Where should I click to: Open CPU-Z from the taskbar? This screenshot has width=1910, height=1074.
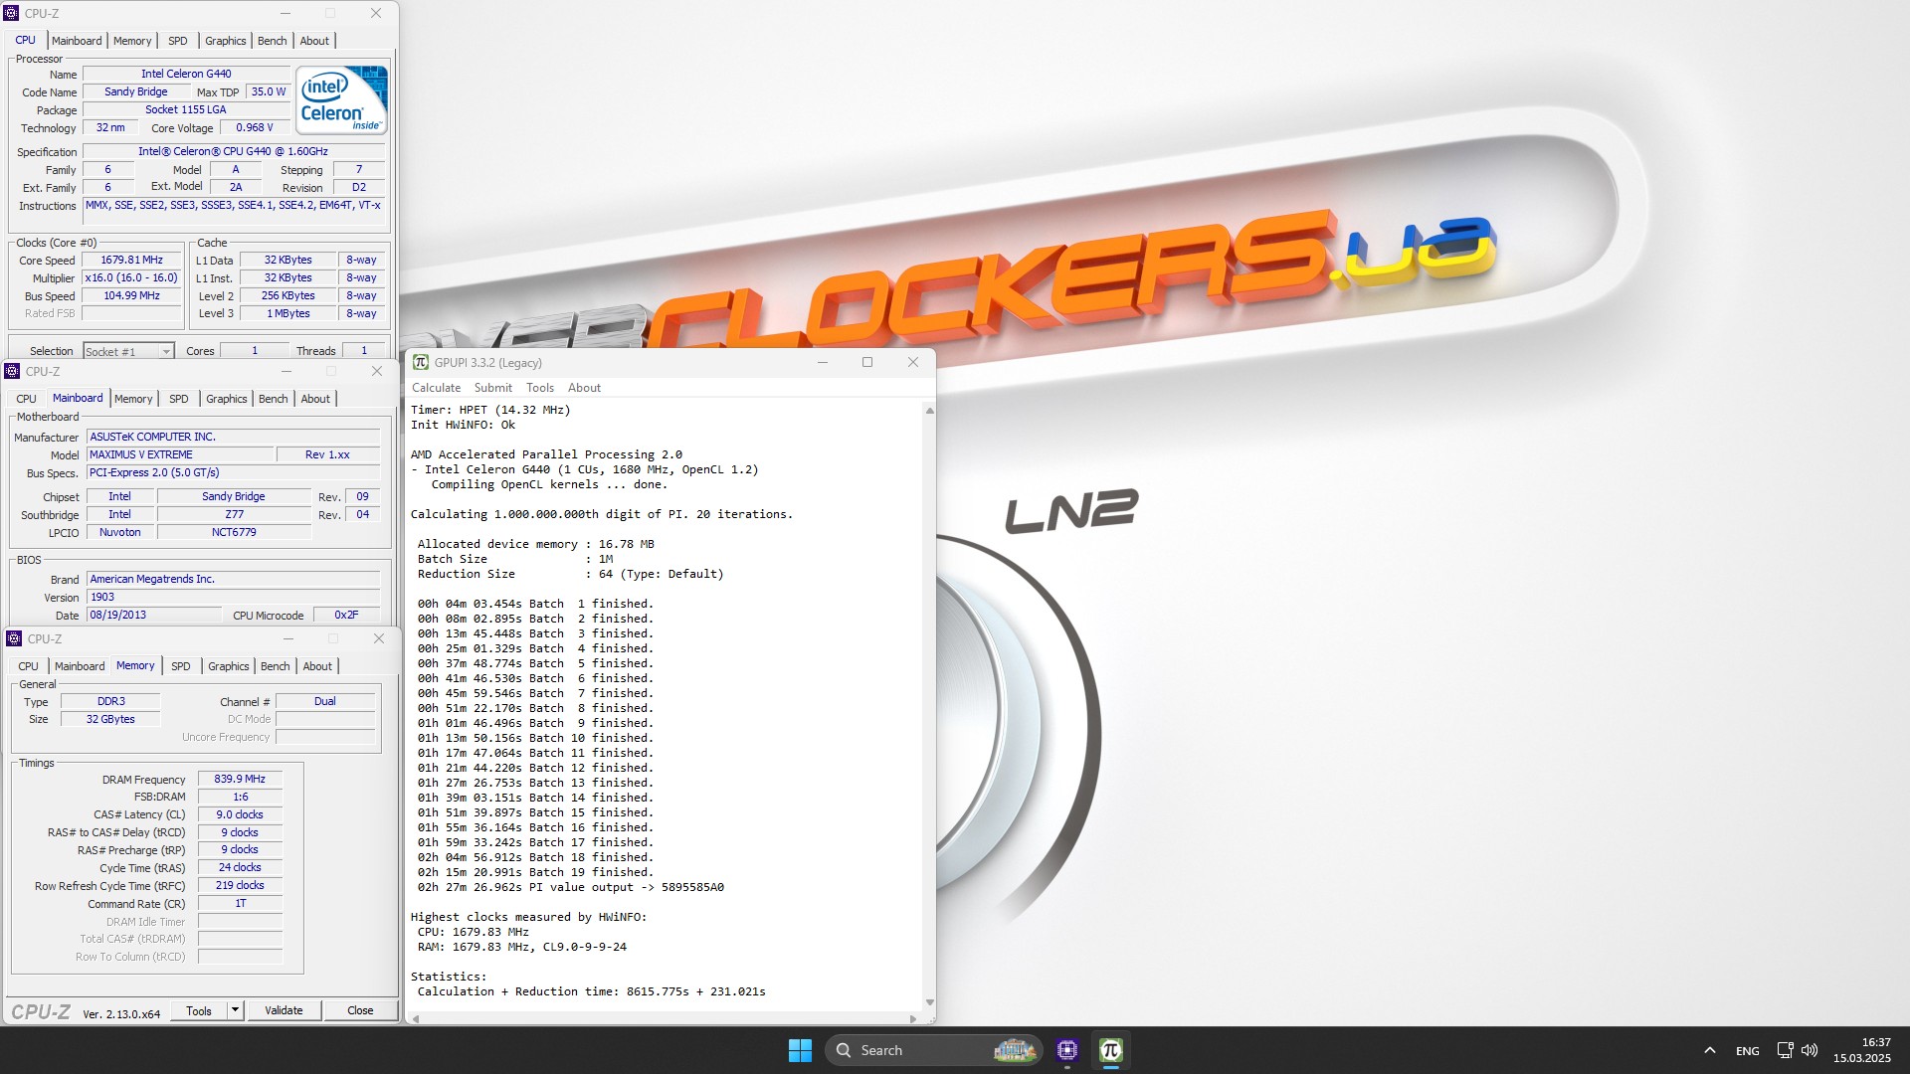click(x=1067, y=1050)
